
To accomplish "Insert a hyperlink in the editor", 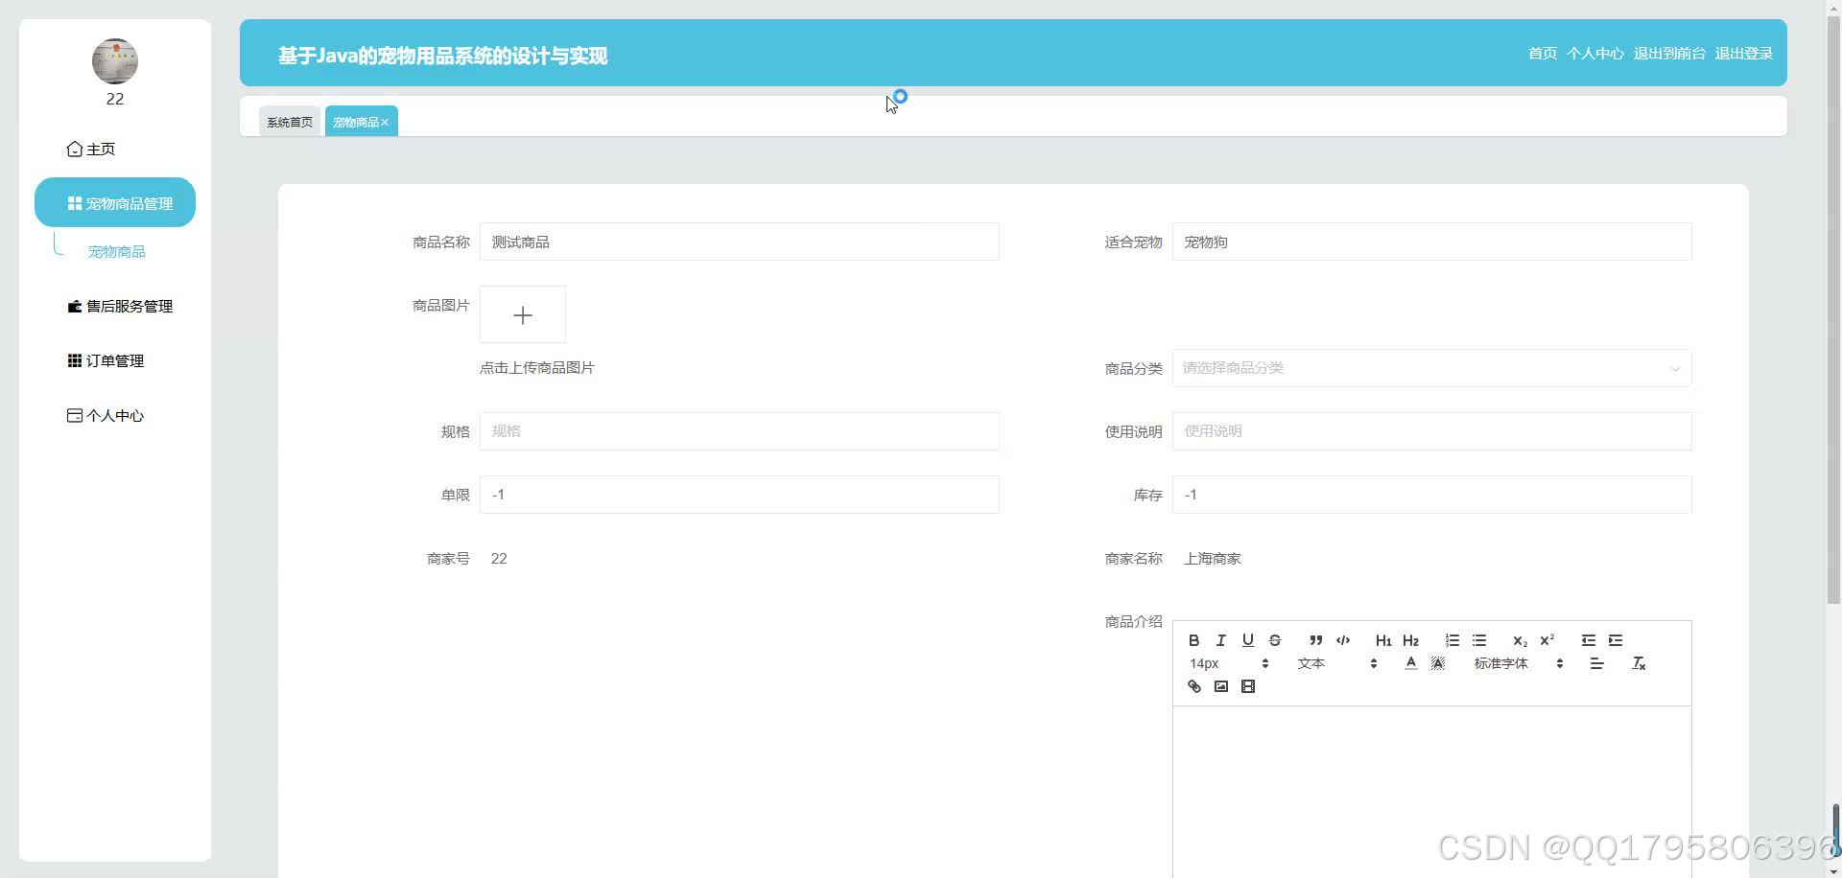I will point(1193,686).
